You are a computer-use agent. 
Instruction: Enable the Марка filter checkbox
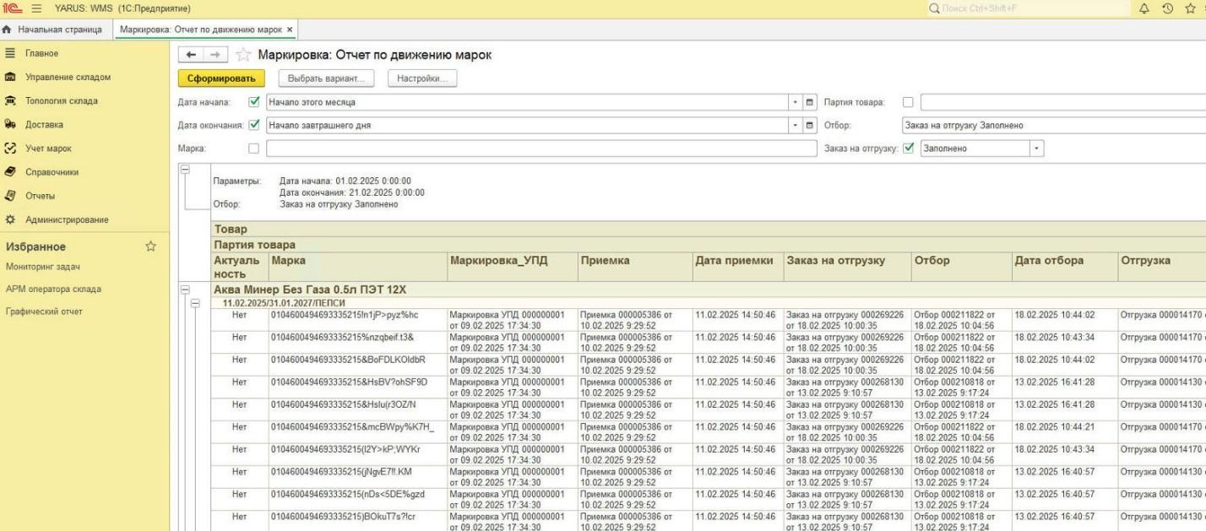(254, 149)
